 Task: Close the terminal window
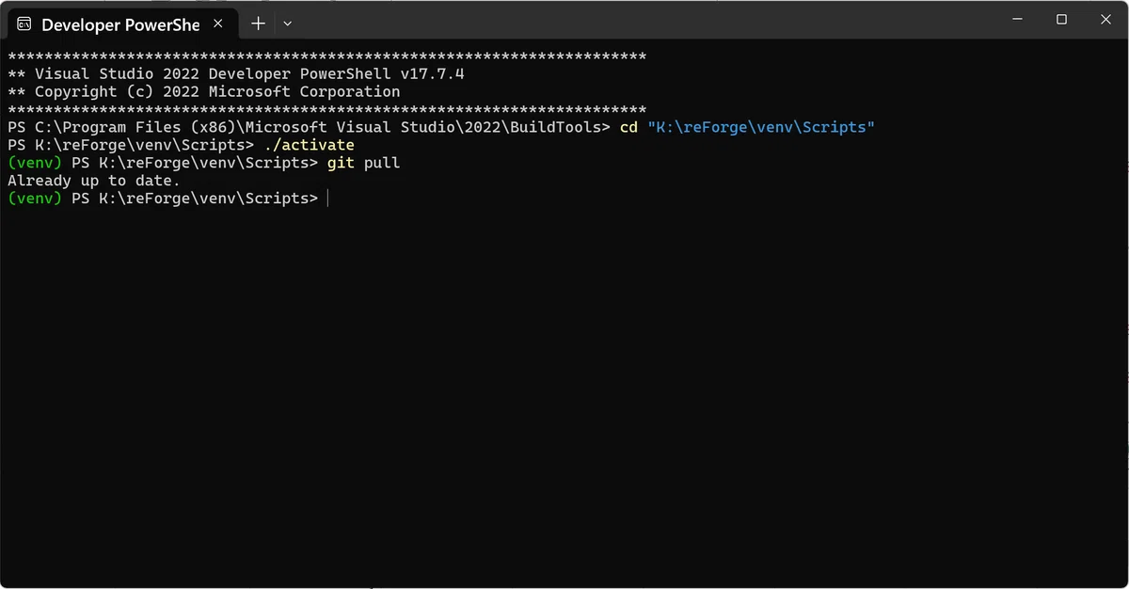pyautogui.click(x=1105, y=19)
